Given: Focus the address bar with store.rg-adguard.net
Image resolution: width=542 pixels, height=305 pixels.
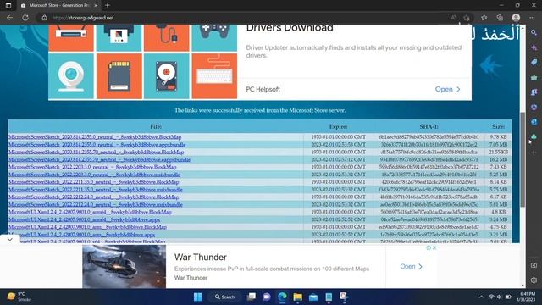Looking at the screenshot, I should [242, 18].
